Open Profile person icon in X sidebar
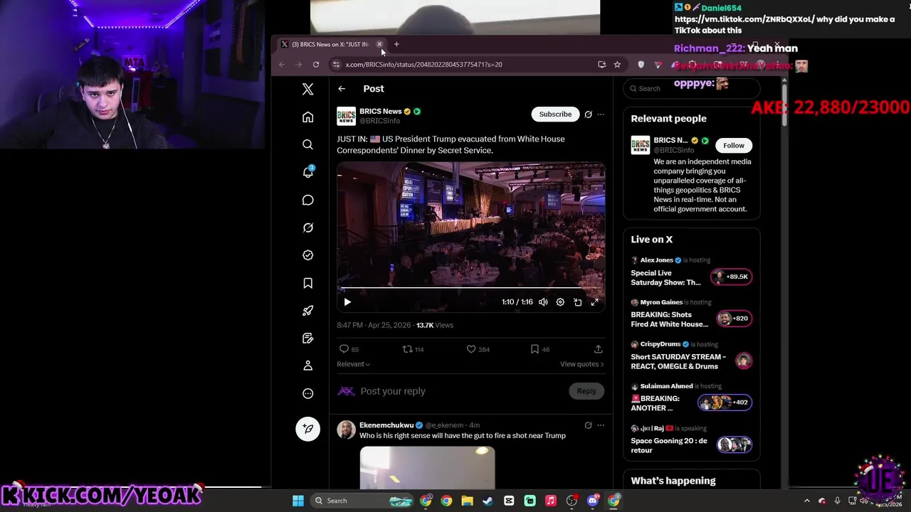The image size is (911, 512). tap(307, 366)
